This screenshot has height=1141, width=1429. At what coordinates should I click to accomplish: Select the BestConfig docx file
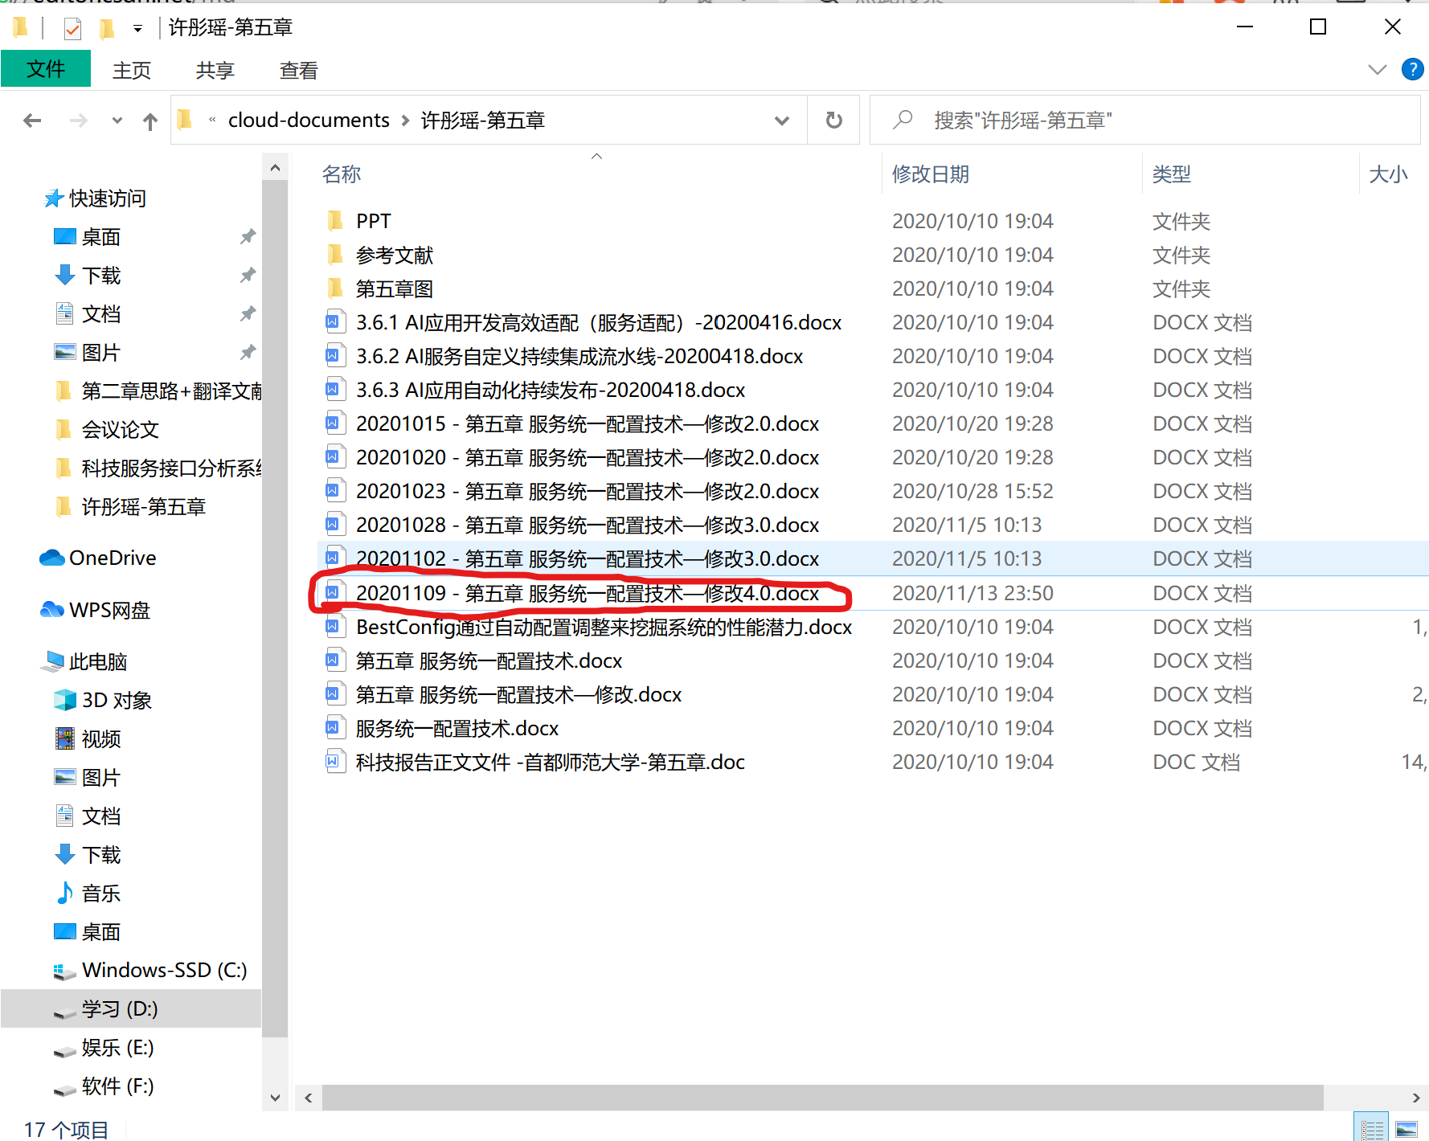pos(604,627)
